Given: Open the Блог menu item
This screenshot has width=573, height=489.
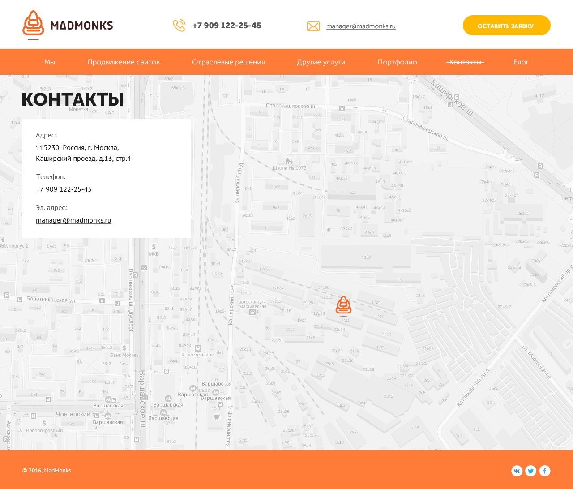Looking at the screenshot, I should 521,62.
